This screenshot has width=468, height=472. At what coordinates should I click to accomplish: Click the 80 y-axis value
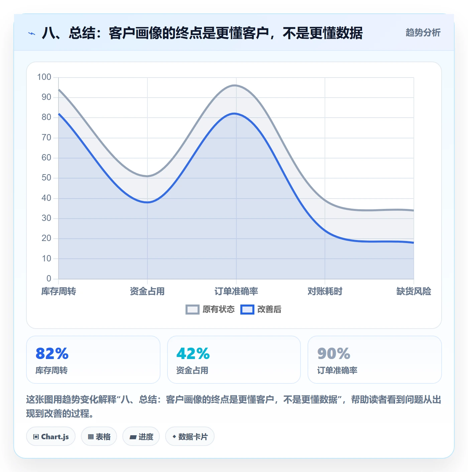point(46,117)
